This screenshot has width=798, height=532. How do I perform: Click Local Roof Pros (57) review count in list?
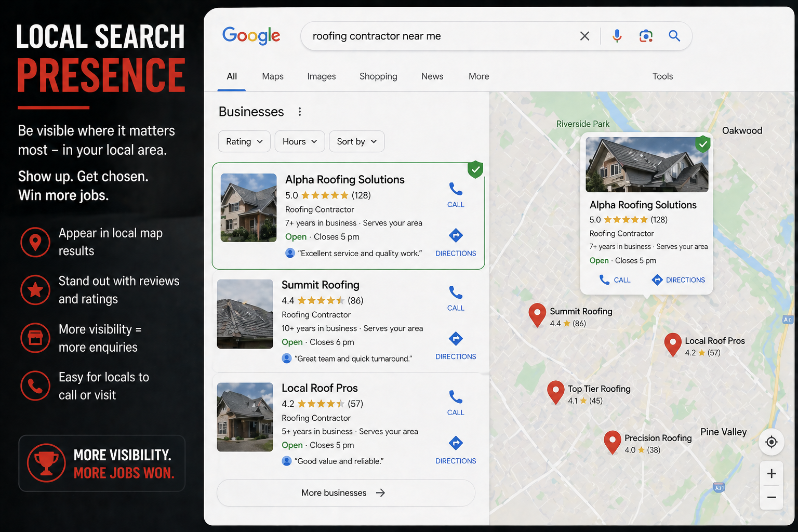coord(355,404)
